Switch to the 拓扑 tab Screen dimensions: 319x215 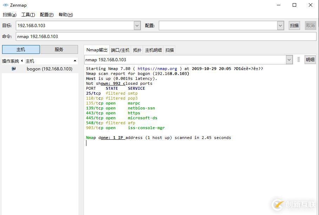click(x=137, y=50)
